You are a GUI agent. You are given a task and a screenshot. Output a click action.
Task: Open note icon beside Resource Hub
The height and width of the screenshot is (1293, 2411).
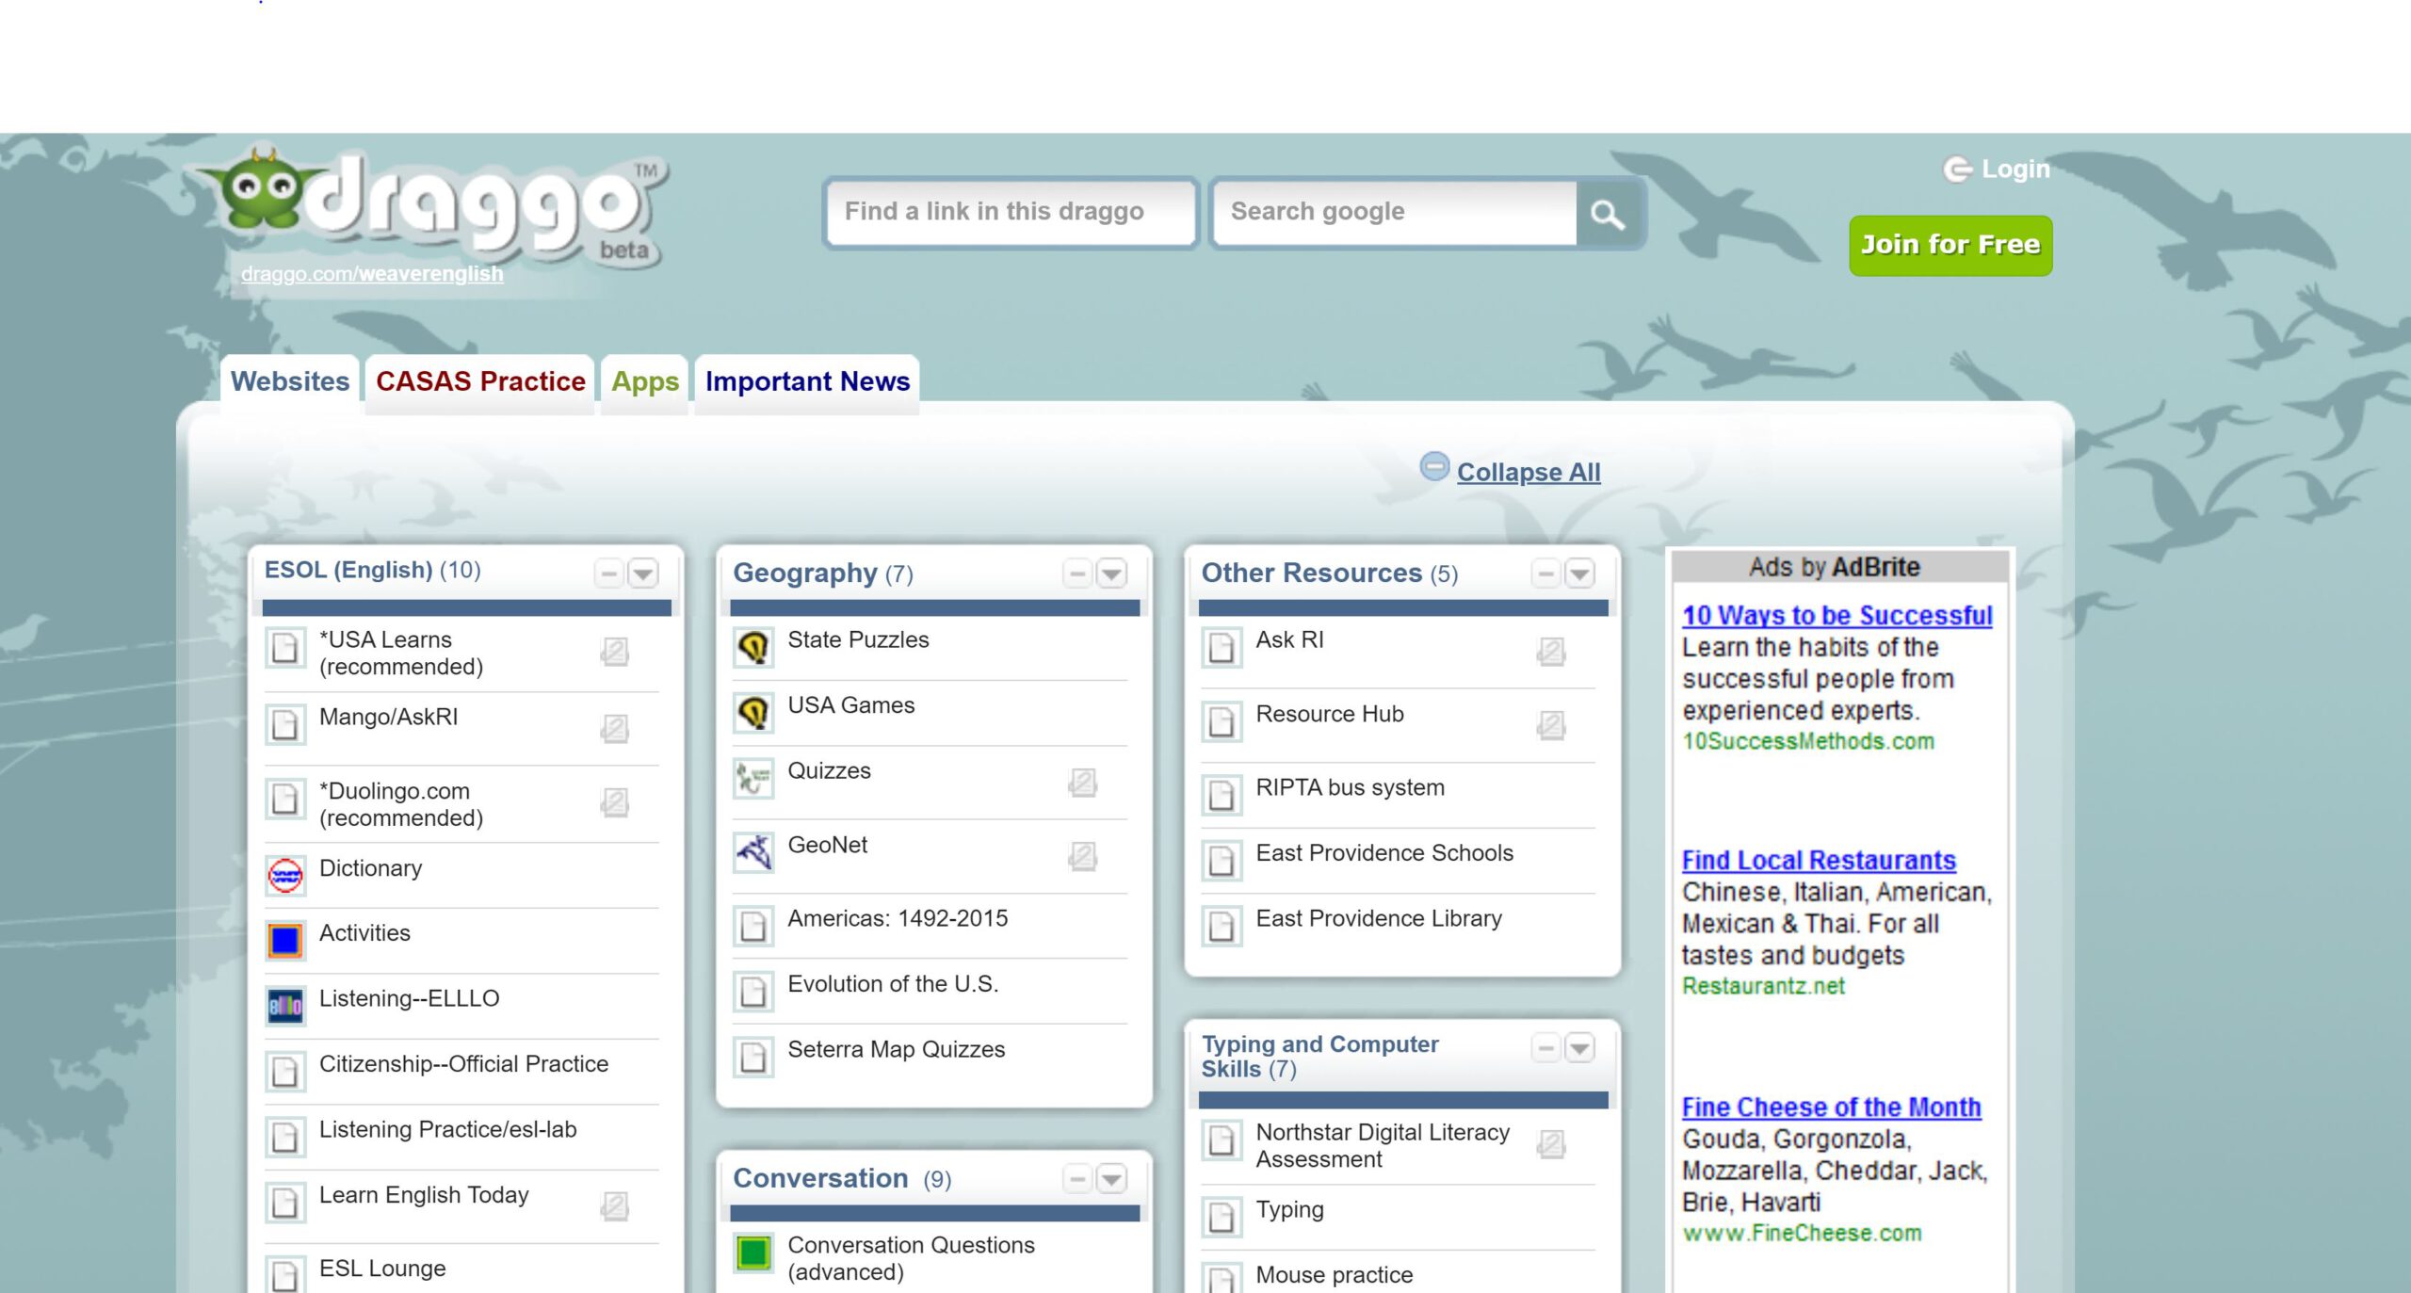point(1550,725)
